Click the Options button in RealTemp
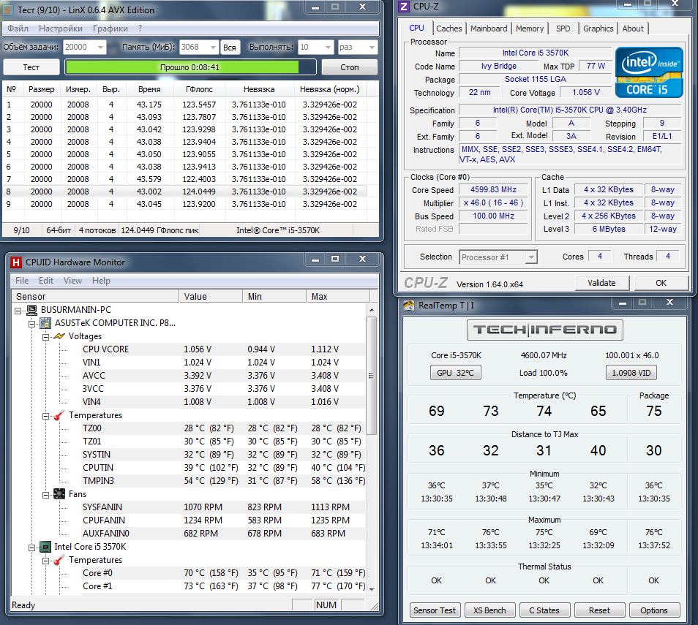Image resolution: width=698 pixels, height=625 pixels. [654, 610]
